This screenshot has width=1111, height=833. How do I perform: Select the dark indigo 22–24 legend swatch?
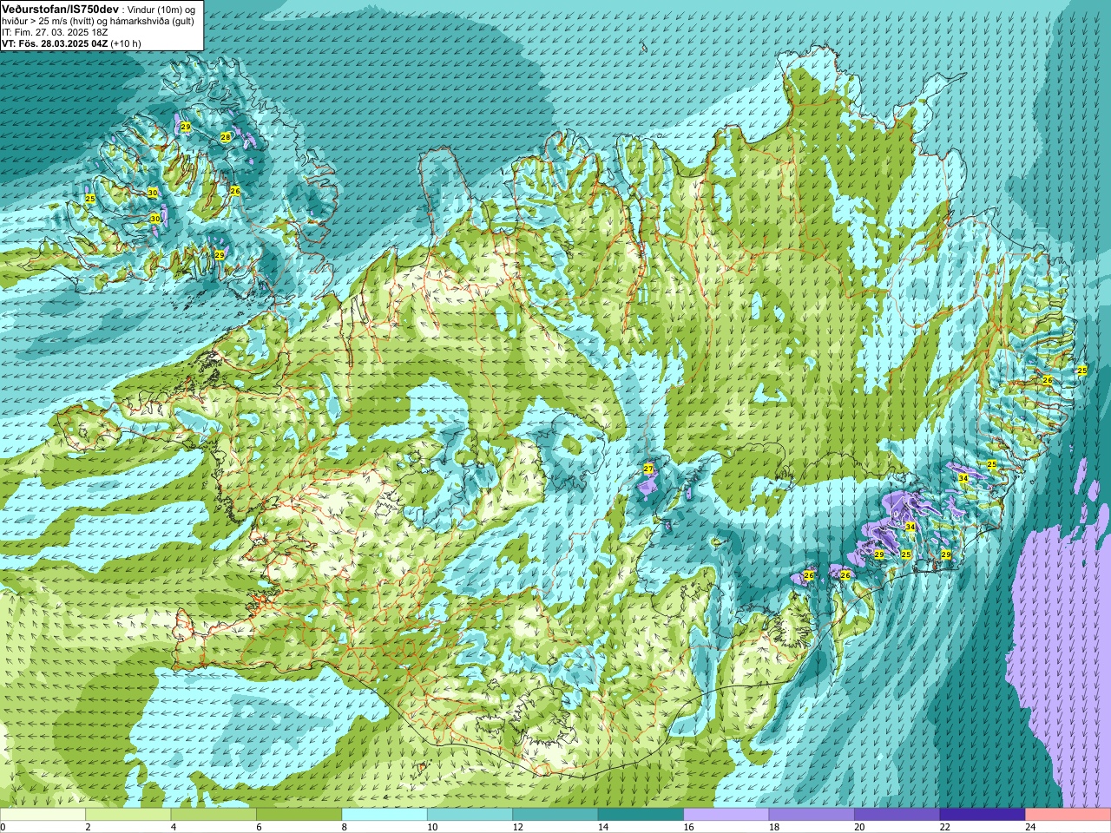pos(983,815)
